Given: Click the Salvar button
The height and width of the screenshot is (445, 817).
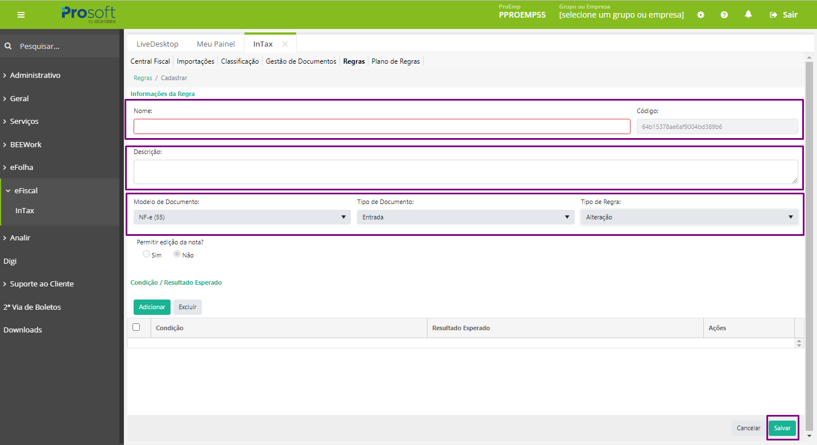Looking at the screenshot, I should point(782,428).
